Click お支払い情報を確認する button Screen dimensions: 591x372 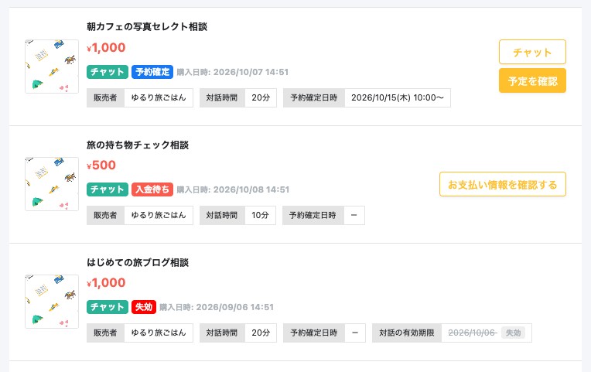coord(502,184)
